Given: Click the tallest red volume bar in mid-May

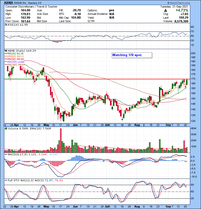Looking at the screenshot, I should tap(61, 141).
